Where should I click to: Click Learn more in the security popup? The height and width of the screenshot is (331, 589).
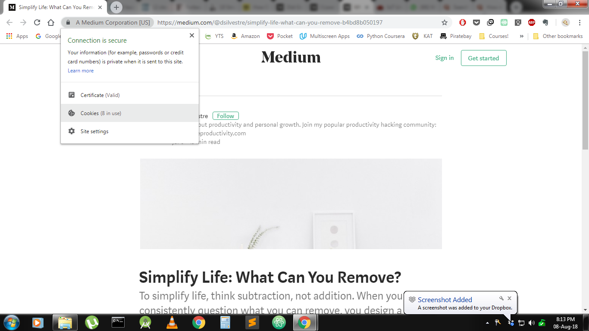(81, 71)
